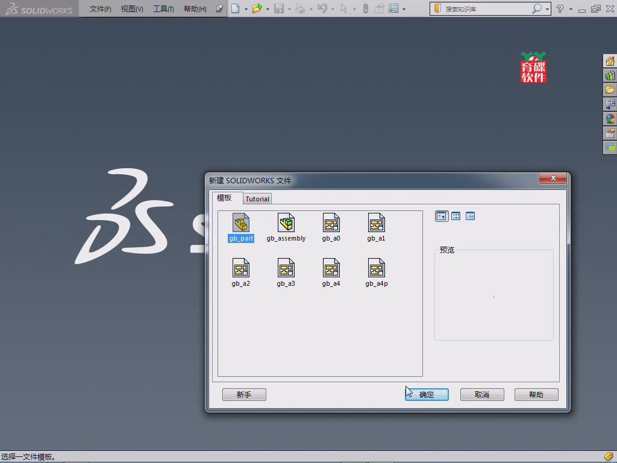
Task: Close the 新建 SOLIDWORKS 文件 dialog
Action: [553, 178]
